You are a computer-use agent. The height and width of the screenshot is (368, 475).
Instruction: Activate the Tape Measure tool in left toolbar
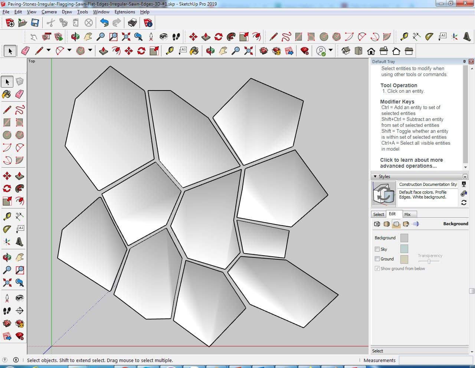click(7, 216)
